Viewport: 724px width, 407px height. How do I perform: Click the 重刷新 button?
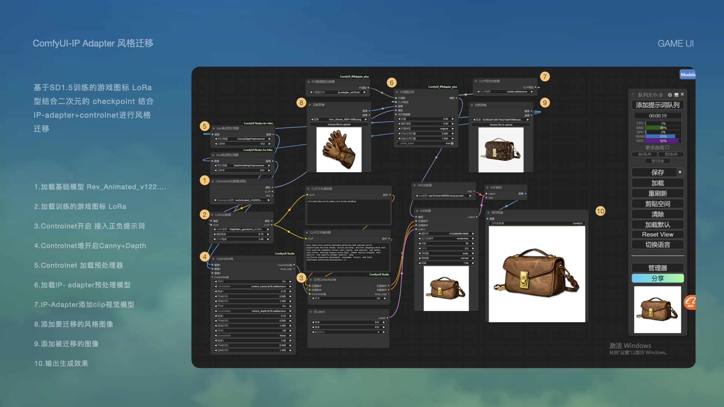[658, 194]
